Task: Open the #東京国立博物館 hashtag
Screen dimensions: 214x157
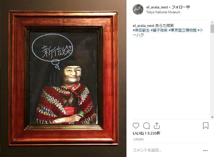Action: 182,30
